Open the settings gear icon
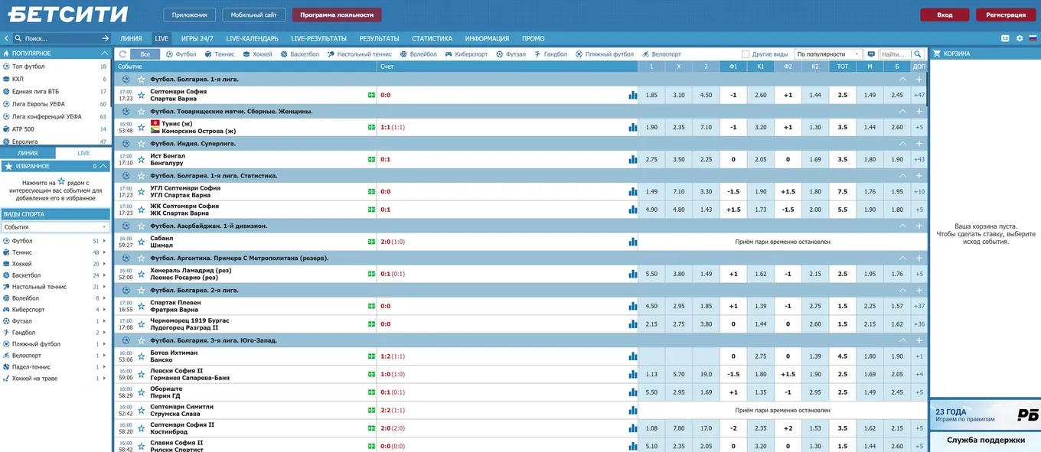 tap(1019, 38)
